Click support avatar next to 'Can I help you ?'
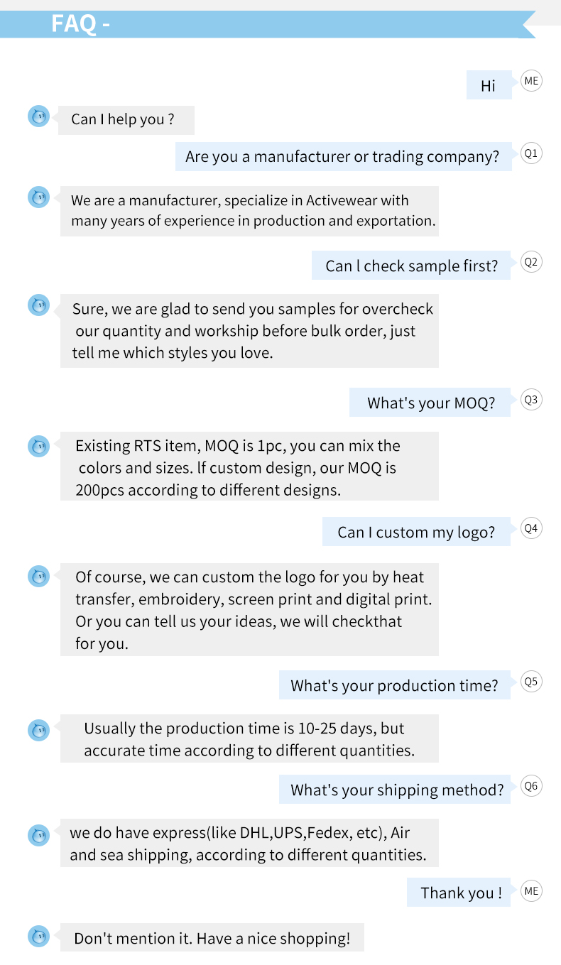This screenshot has height=965, width=561. [38, 116]
